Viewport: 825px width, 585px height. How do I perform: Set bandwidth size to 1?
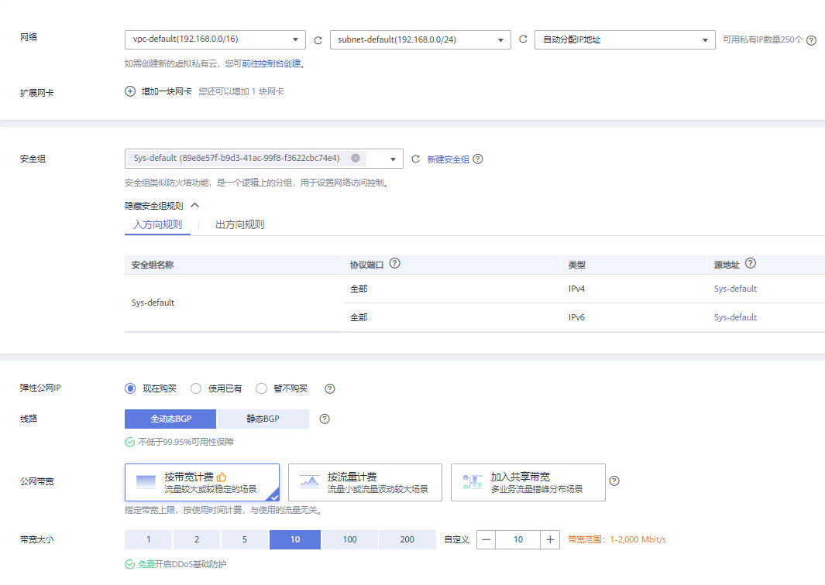click(149, 540)
